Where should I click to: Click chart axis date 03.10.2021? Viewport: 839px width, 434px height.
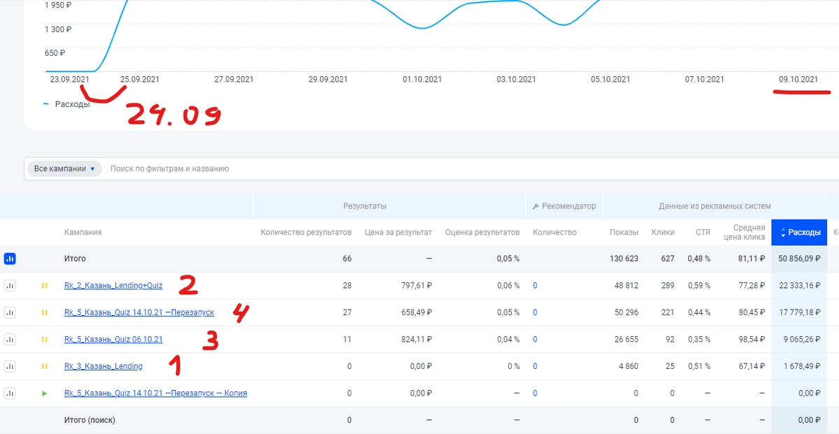[x=516, y=80]
